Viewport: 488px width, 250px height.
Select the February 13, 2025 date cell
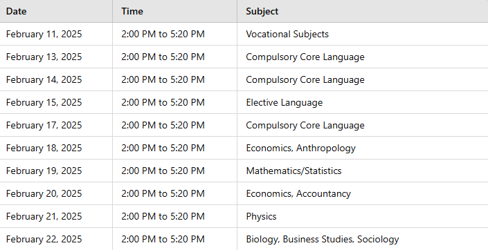[x=56, y=57]
